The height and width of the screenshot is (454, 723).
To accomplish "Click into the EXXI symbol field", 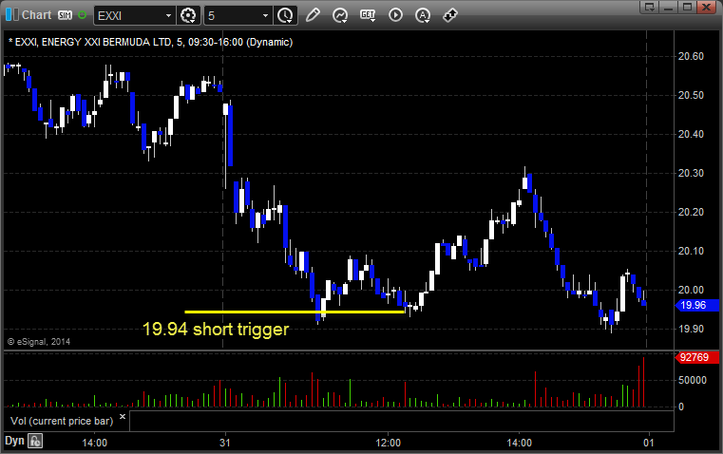I will click(x=129, y=15).
